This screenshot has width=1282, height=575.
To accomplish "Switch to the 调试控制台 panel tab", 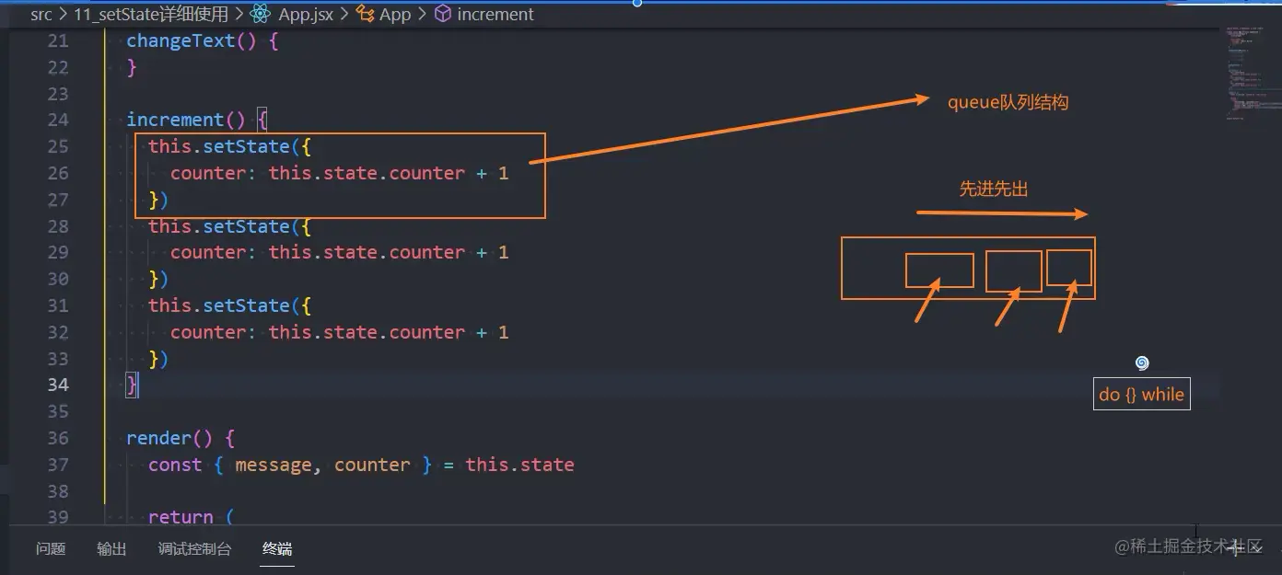I will [194, 548].
